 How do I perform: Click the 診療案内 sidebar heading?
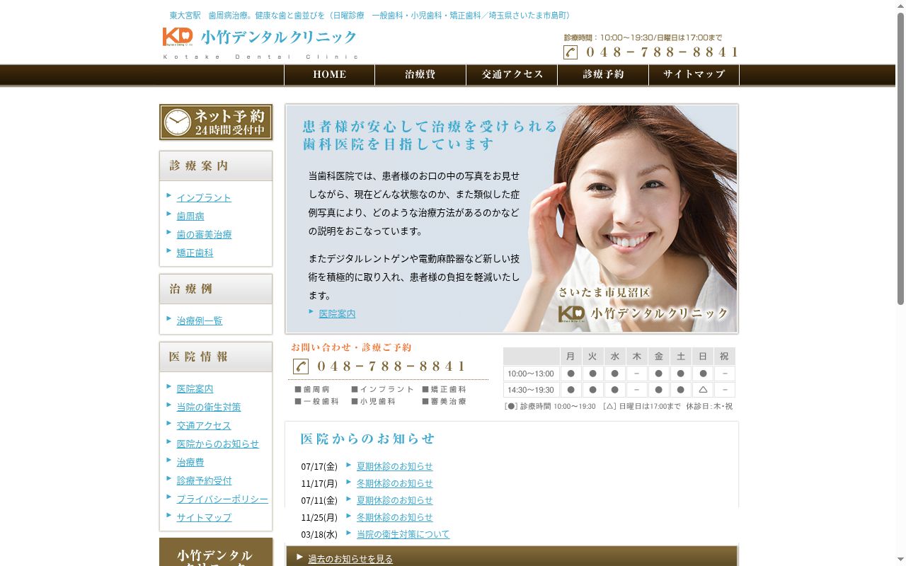216,166
